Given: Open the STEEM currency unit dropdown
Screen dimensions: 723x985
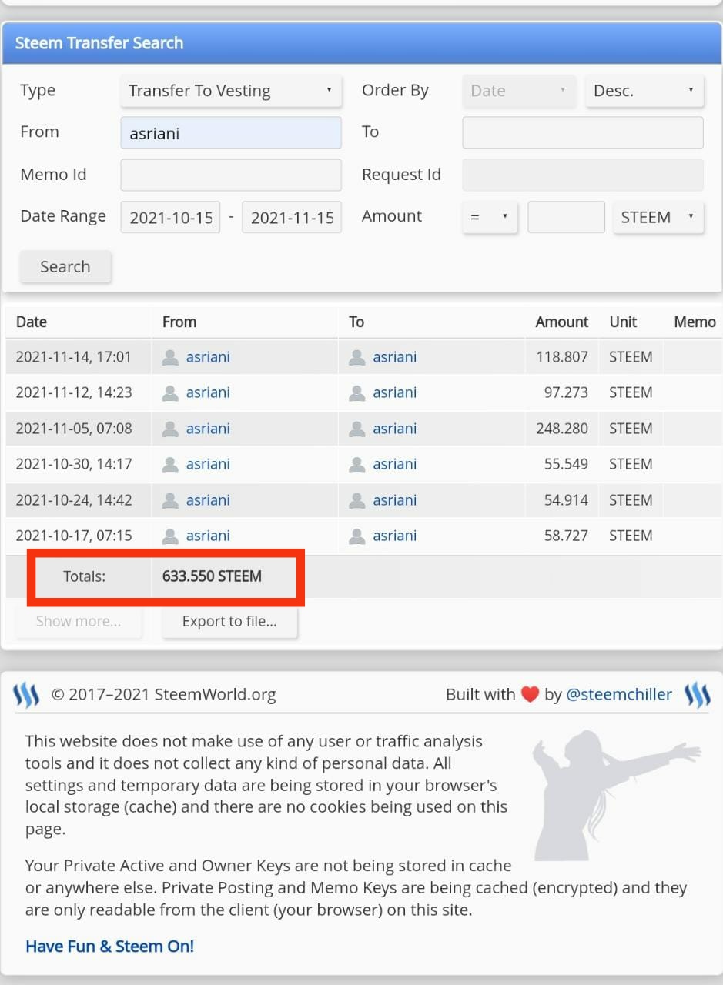Looking at the screenshot, I should pos(658,217).
